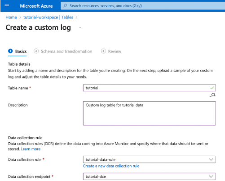This screenshot has height=181, width=225.
Task: Open the ellipsis more options menu
Action: [80, 27]
